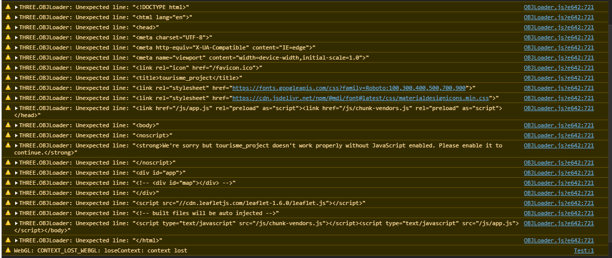612x258 pixels.
Task: Open OBJLoader.js source link on div id="app" row
Action: [x=559, y=173]
